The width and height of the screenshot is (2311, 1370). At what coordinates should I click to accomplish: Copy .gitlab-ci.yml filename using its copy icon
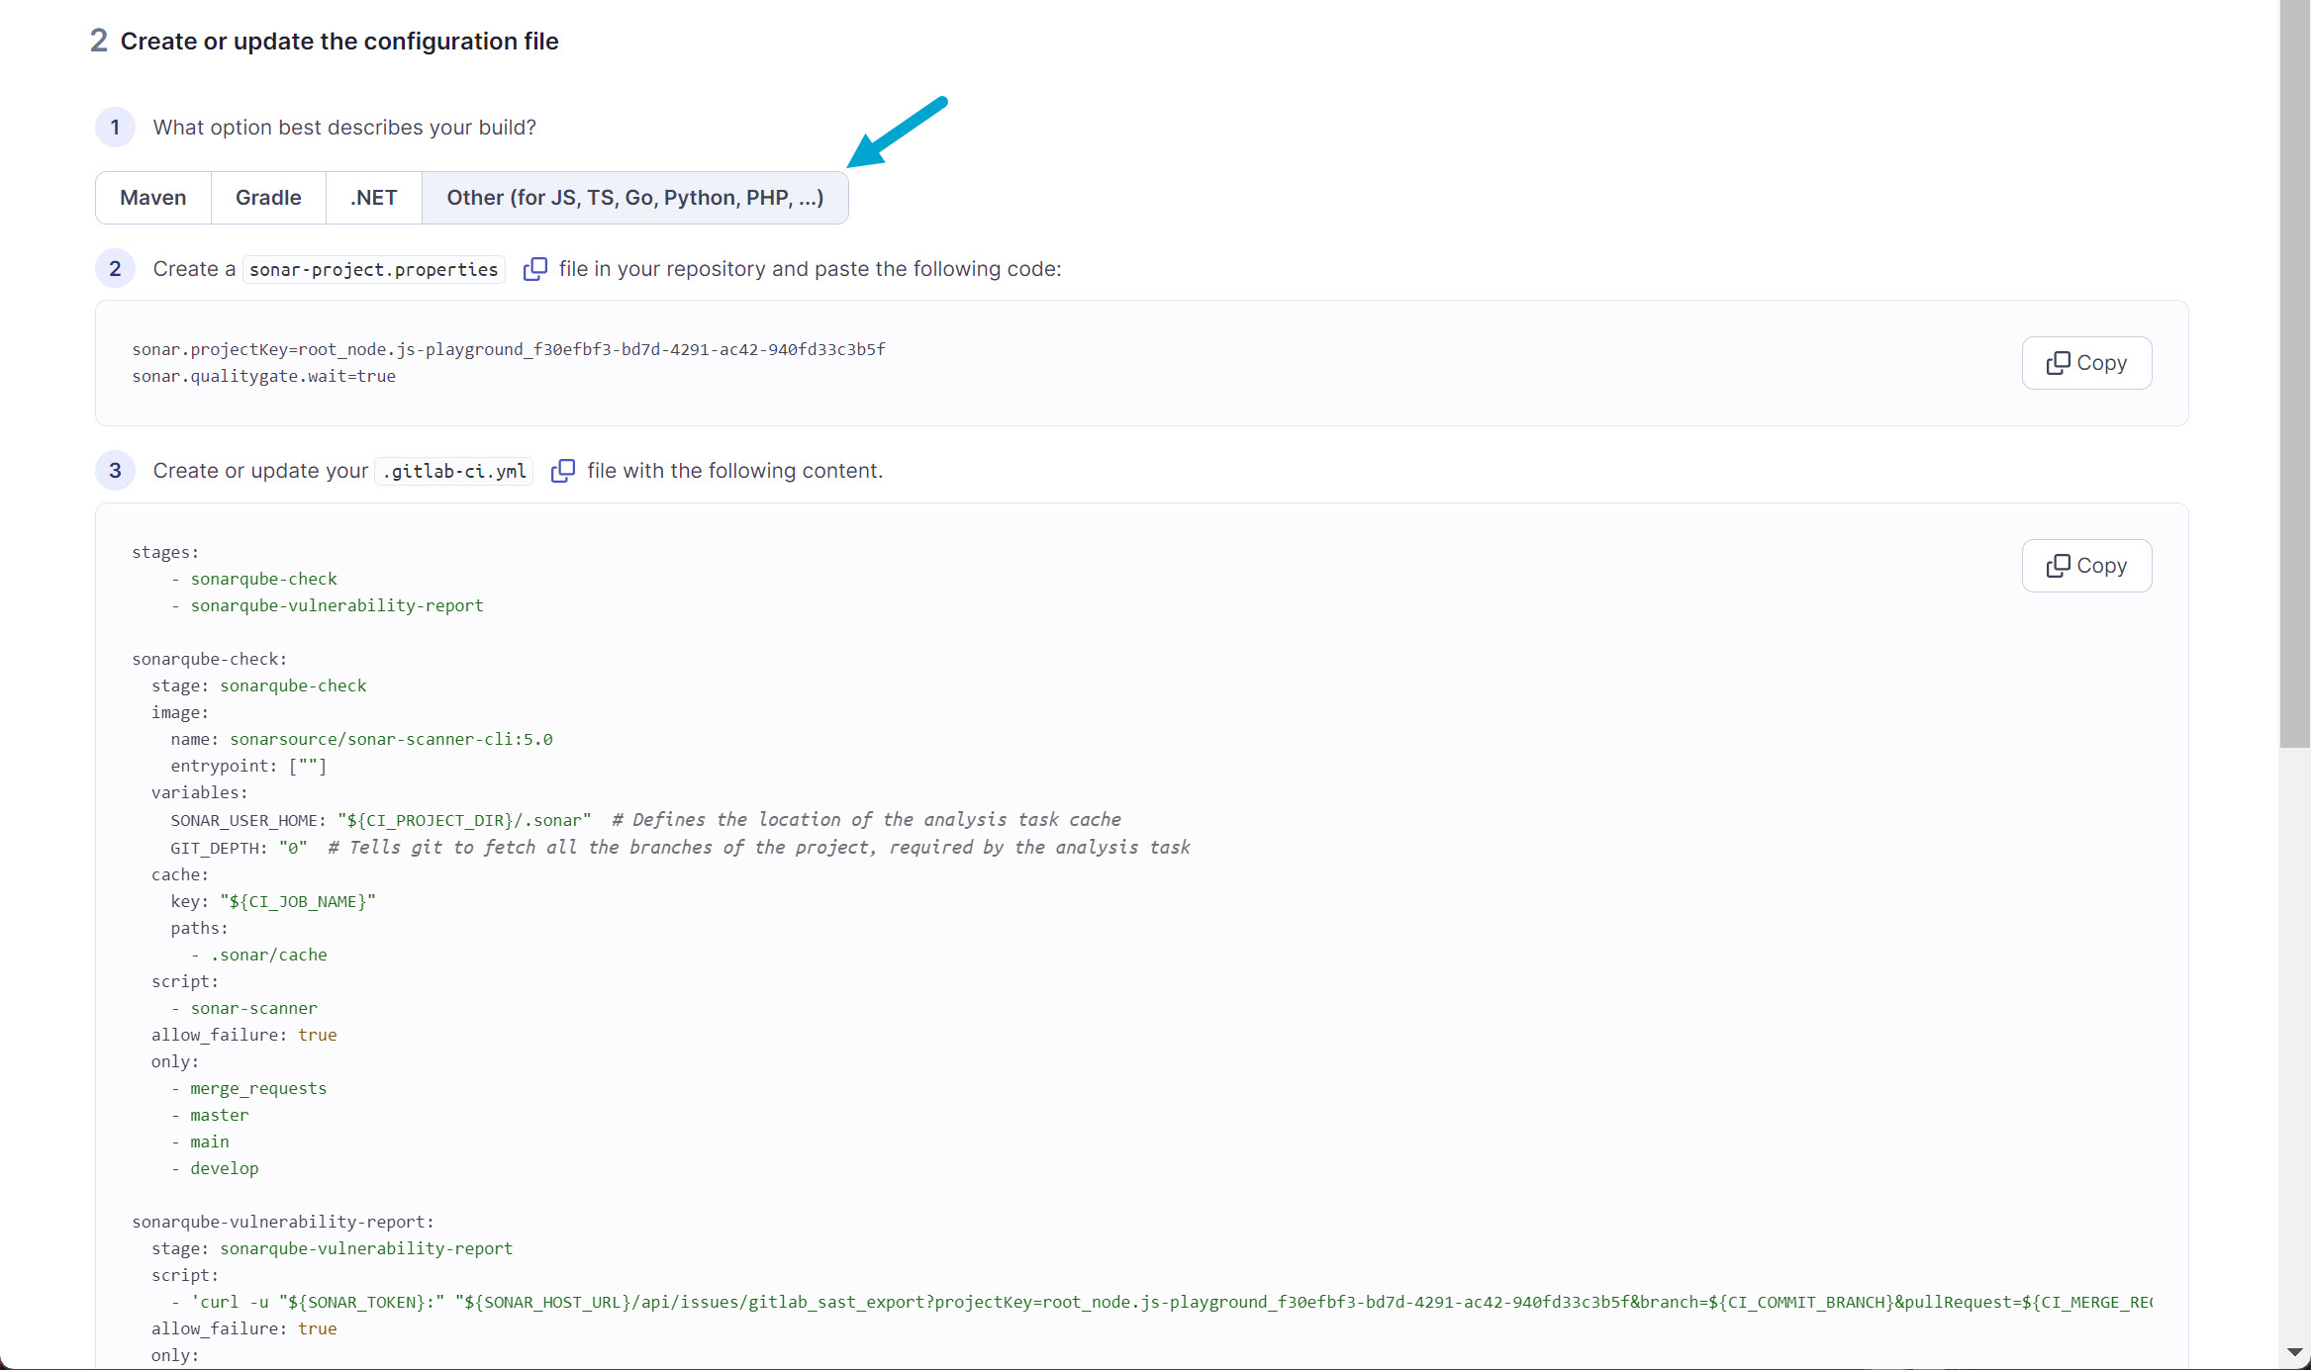click(x=562, y=471)
